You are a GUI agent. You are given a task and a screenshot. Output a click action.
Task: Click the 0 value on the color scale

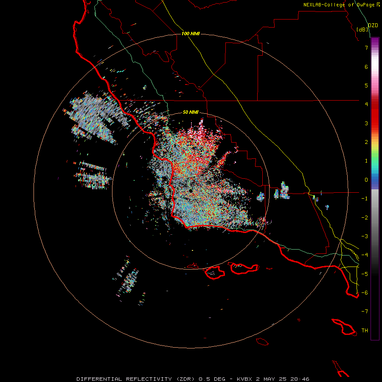366,180
